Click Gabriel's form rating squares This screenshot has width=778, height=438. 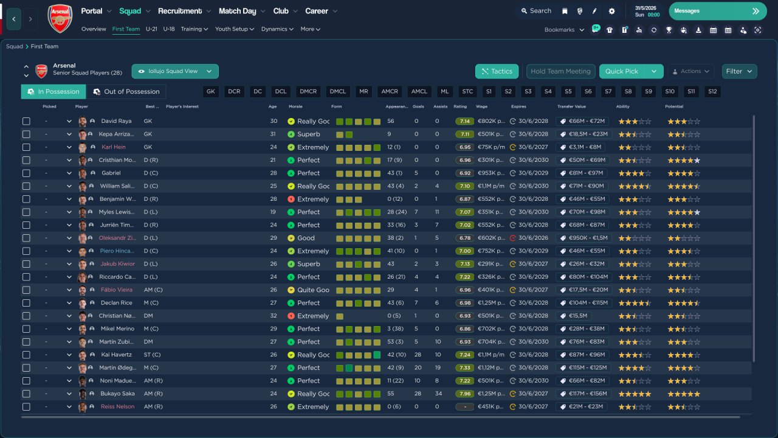click(x=358, y=173)
